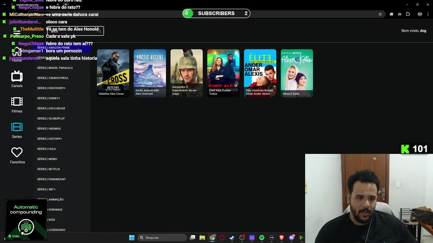Choose the LEGENDADO series category
The width and height of the screenshot is (433, 243).
tap(56, 230)
